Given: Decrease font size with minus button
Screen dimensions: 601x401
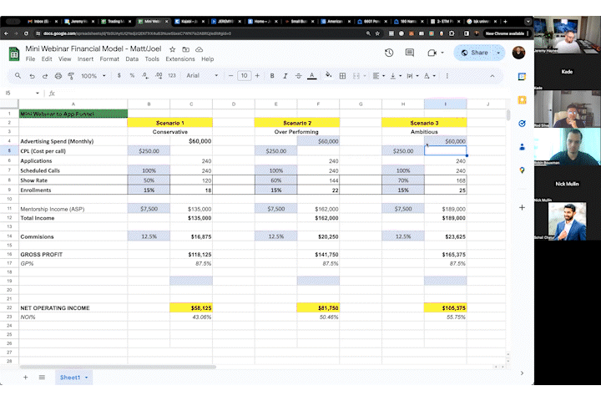Looking at the screenshot, I should tap(230, 75).
